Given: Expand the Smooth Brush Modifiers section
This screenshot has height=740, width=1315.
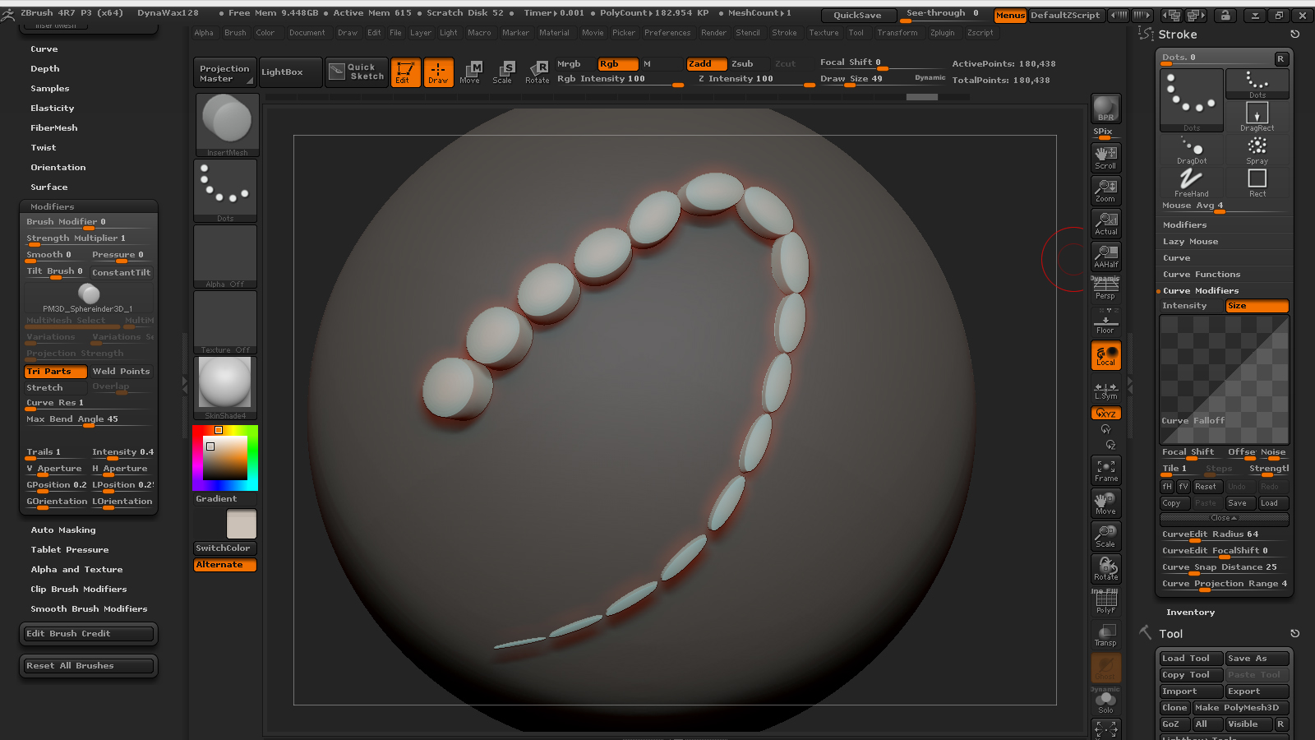Looking at the screenshot, I should coord(89,609).
